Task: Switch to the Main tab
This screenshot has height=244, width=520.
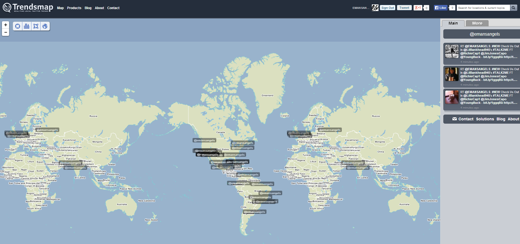Action: point(453,23)
